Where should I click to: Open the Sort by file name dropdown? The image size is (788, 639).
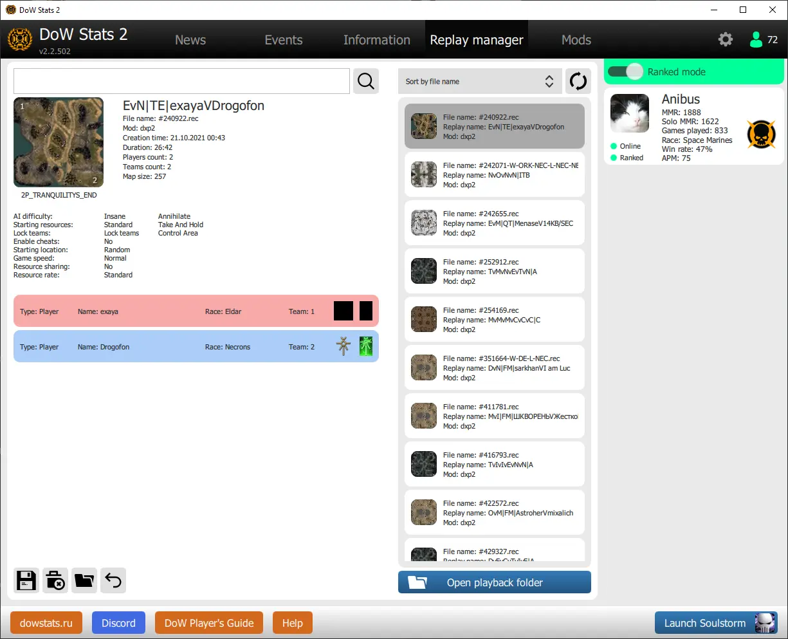coord(480,81)
